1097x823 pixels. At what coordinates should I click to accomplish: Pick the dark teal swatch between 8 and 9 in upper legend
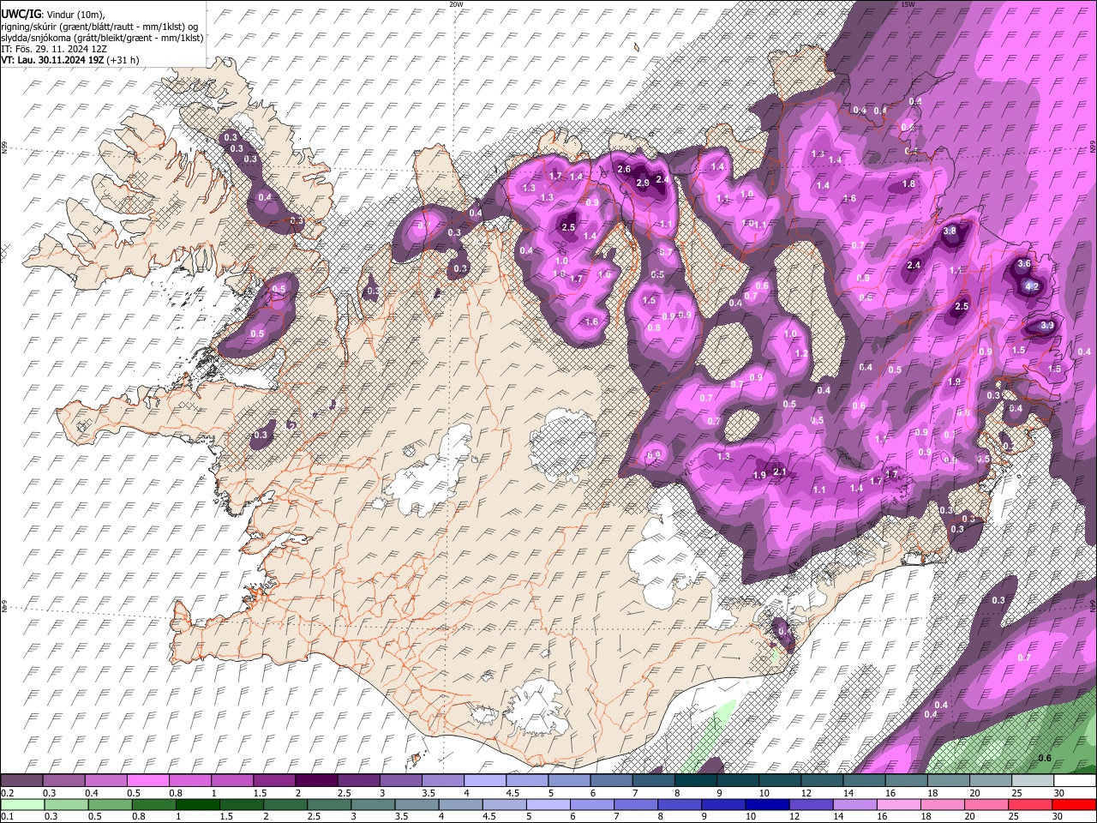696,781
